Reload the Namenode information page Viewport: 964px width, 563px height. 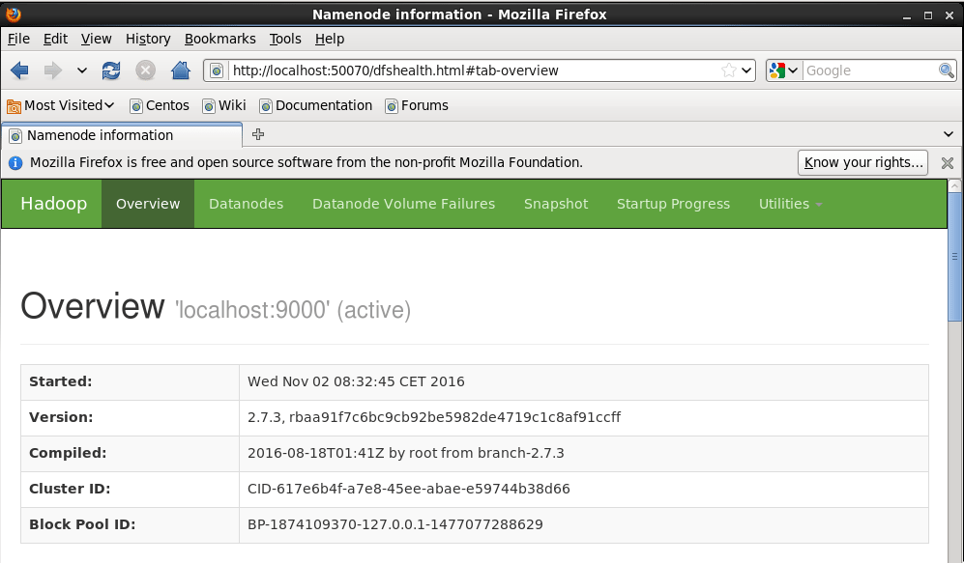pyautogui.click(x=110, y=70)
